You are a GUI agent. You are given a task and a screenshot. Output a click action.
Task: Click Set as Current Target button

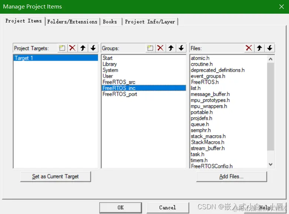click(x=56, y=177)
